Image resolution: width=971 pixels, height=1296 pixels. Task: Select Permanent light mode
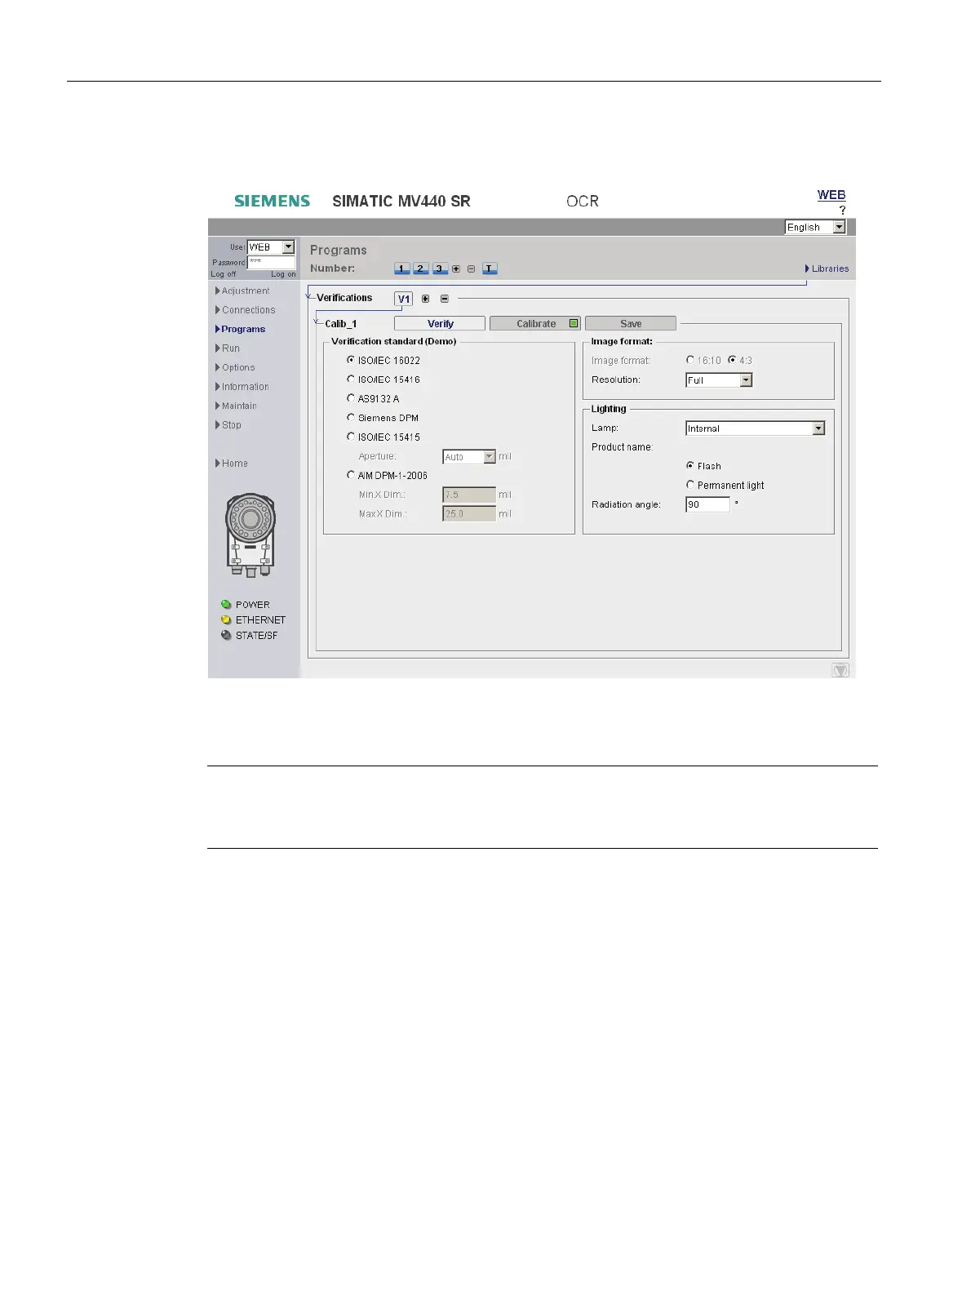(x=690, y=485)
